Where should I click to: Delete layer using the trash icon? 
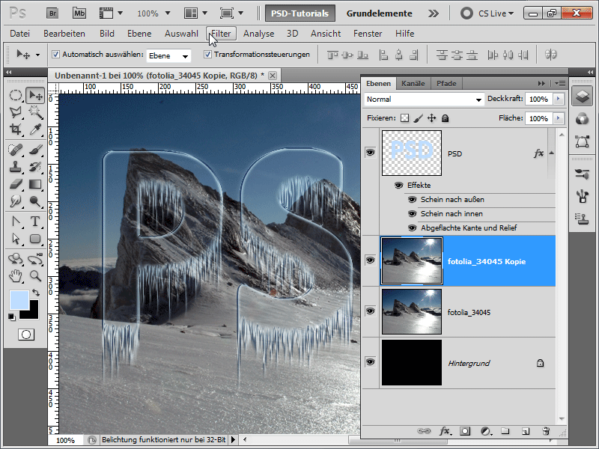coord(546,431)
